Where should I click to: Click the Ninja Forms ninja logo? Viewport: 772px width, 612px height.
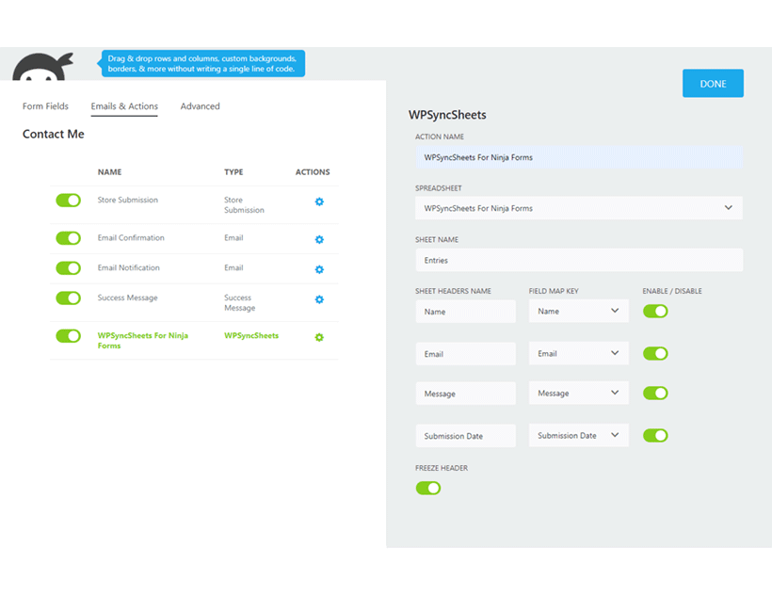(42, 67)
